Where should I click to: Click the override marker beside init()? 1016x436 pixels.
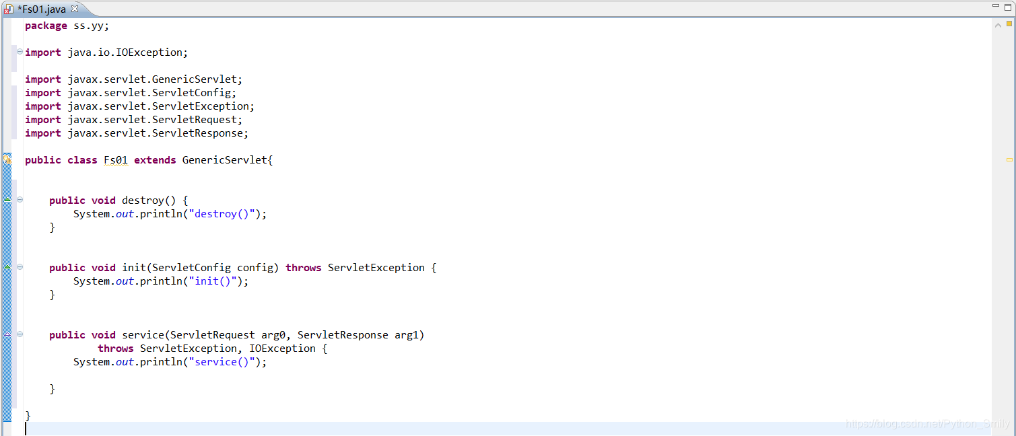[x=7, y=267]
